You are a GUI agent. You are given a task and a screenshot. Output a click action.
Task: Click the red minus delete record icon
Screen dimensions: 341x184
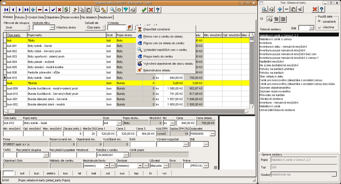[x=40, y=10]
